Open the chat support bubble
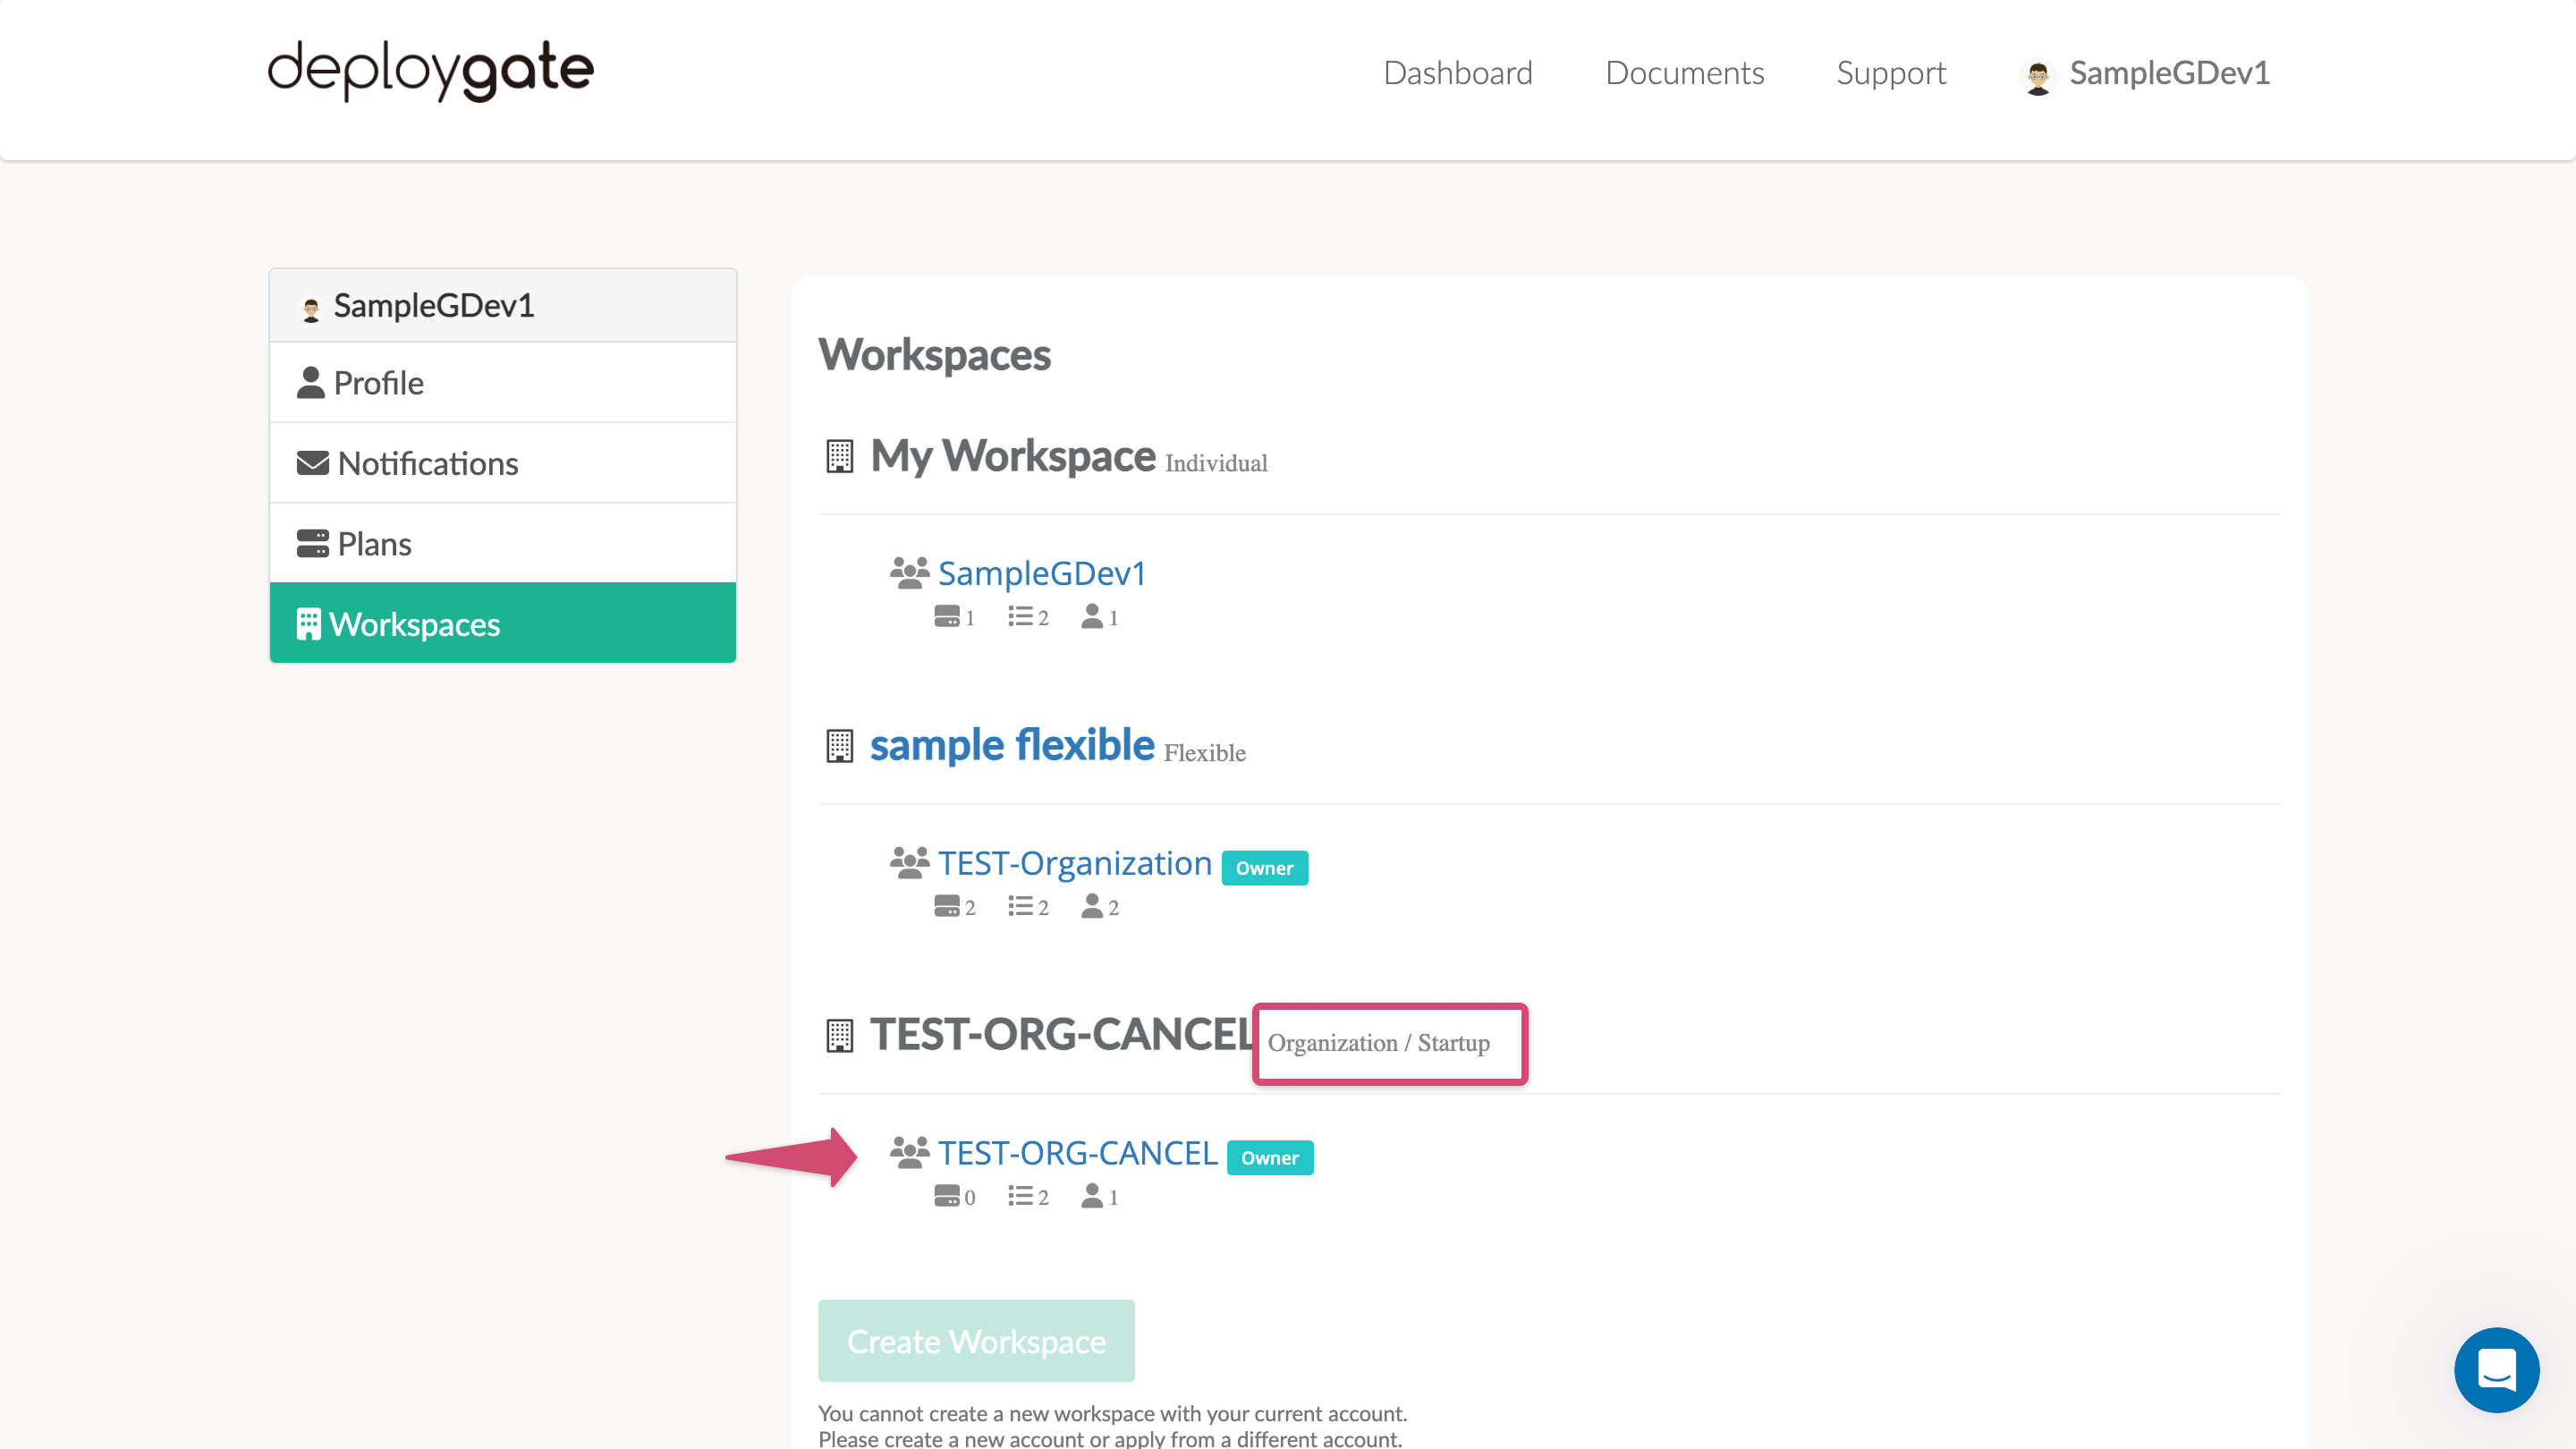This screenshot has width=2576, height=1449. click(2496, 1371)
